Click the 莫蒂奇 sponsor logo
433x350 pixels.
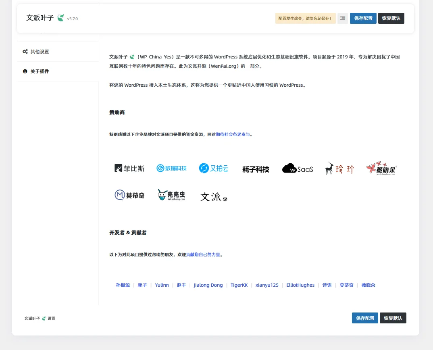pos(129,196)
